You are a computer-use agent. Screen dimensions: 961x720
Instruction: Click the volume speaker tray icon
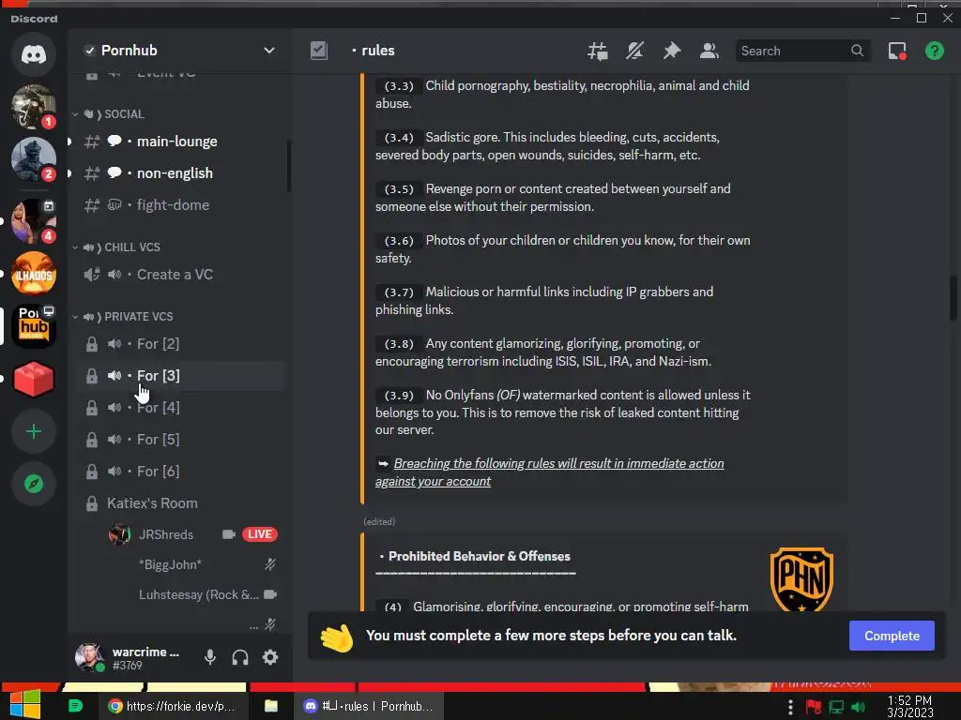coord(859,707)
